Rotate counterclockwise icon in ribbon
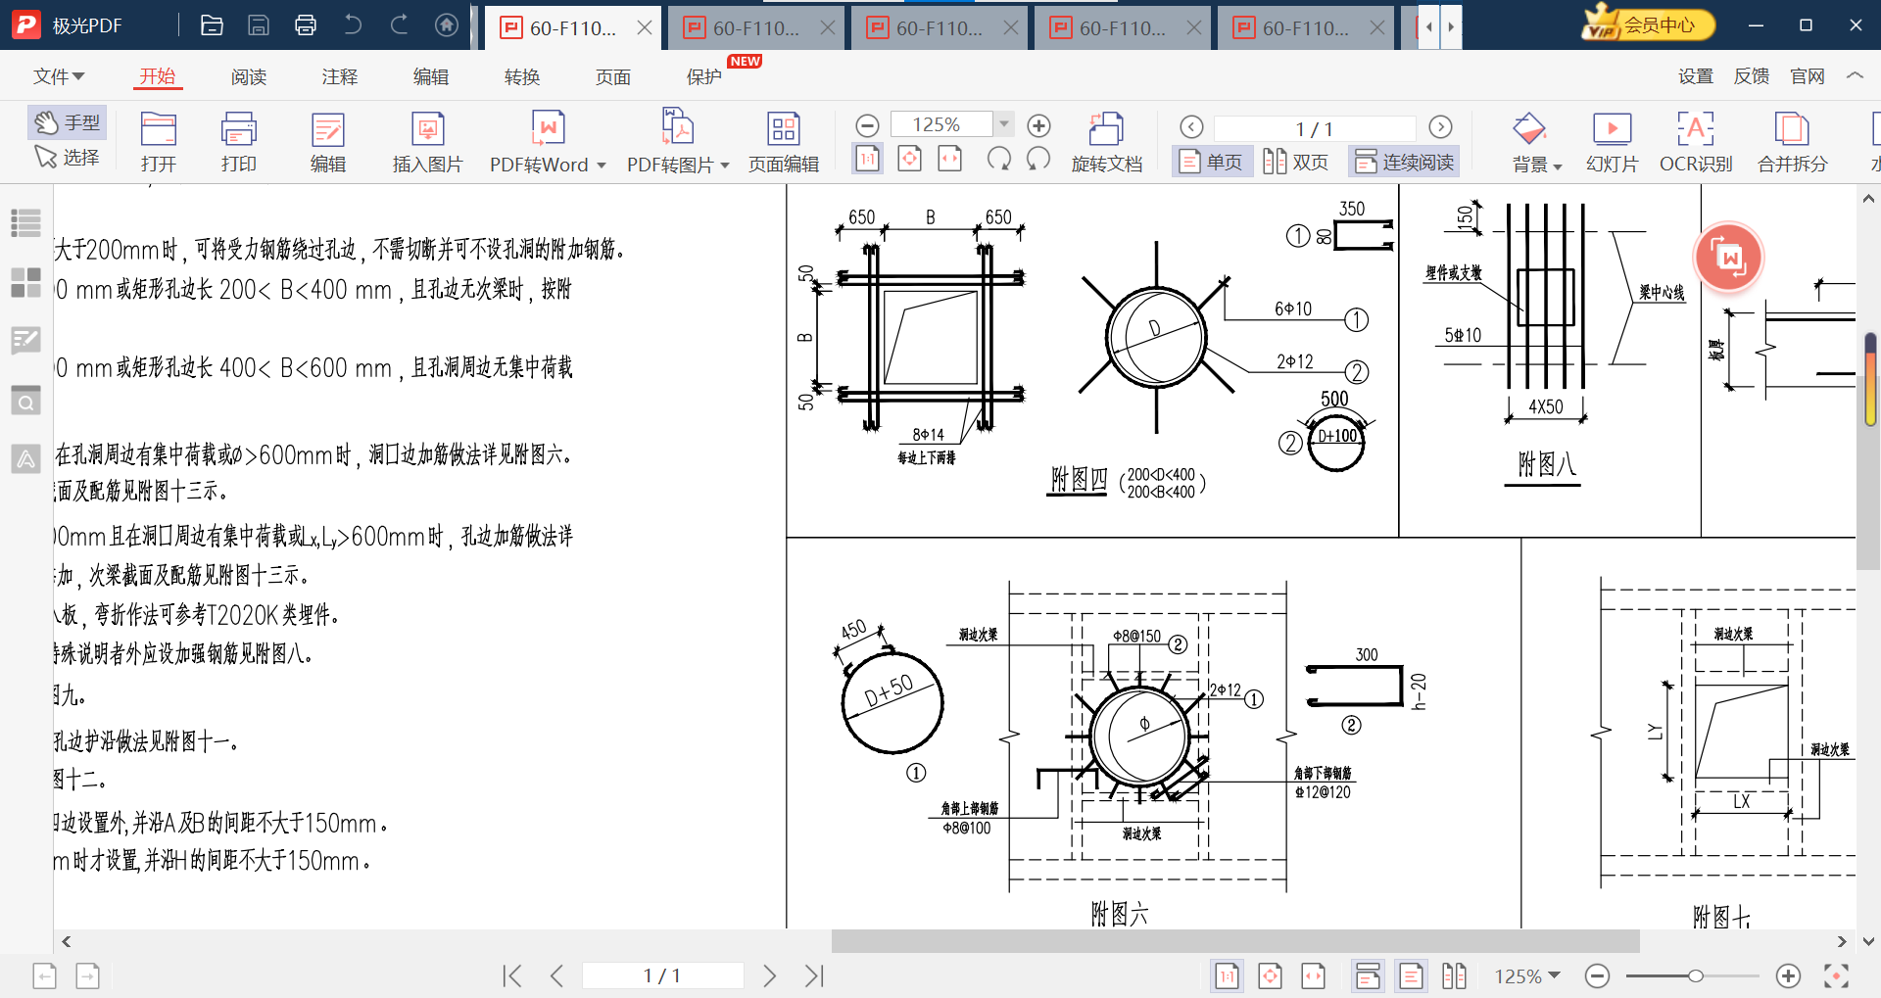 pos(999,159)
